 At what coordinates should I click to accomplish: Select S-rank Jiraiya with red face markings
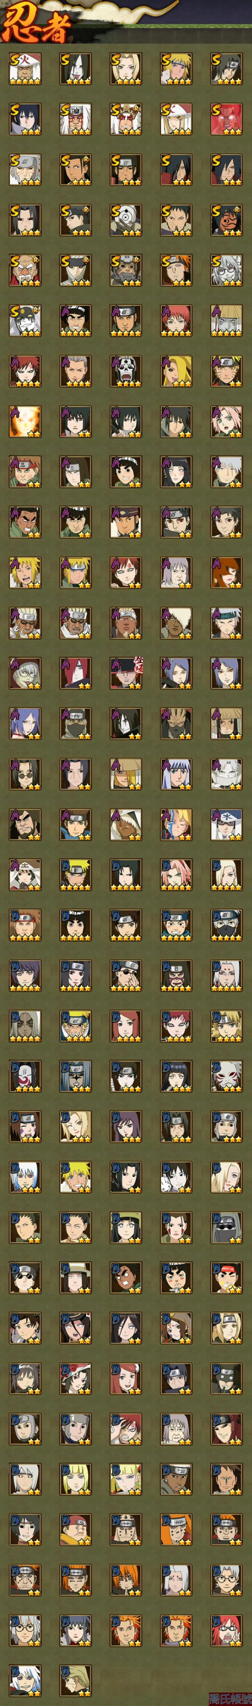pyautogui.click(x=125, y=119)
